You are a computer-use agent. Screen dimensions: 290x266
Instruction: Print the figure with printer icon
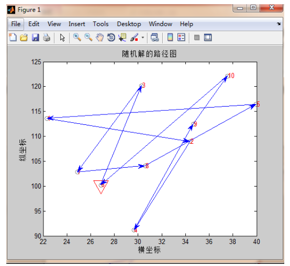coord(47,38)
